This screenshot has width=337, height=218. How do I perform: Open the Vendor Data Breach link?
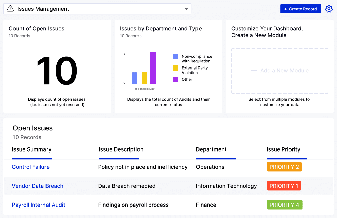click(x=37, y=186)
